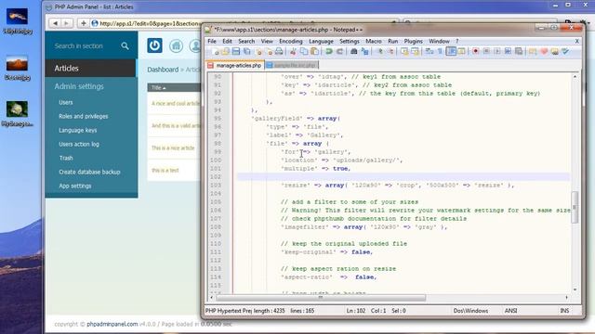Click the heart plugin icon in toolbar
Viewport: 595px width, 334px height.
point(544,52)
